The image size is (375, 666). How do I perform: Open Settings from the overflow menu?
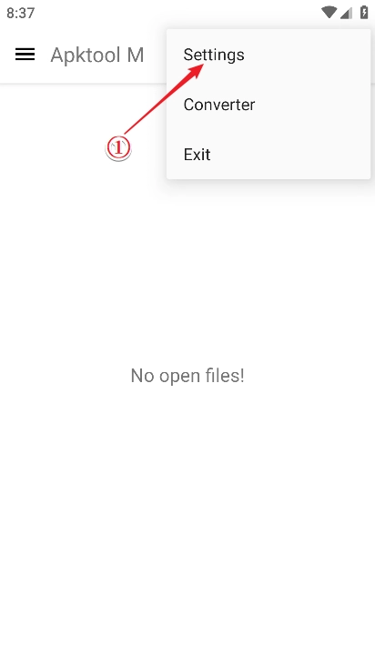coord(269,55)
